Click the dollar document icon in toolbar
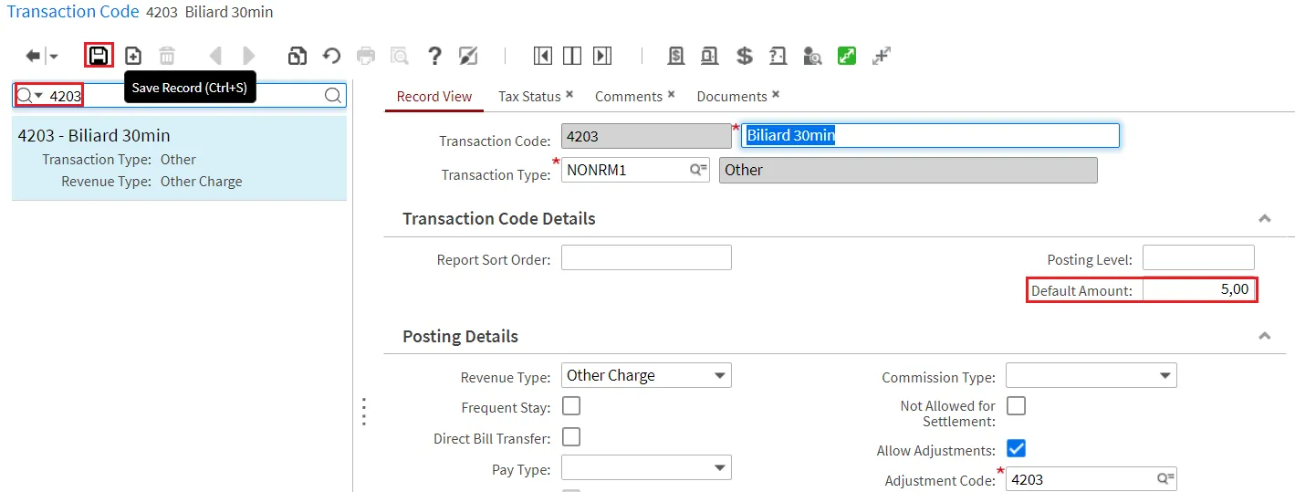This screenshot has width=1295, height=492. (676, 56)
